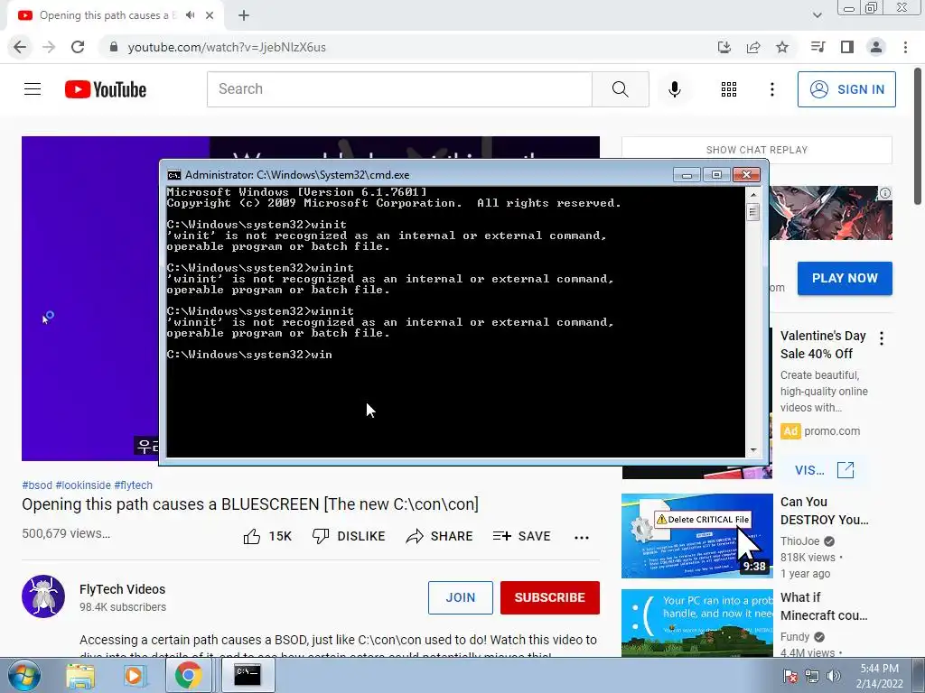The height and width of the screenshot is (693, 925).
Task: Open ad info icon on banner
Action: 885,193
